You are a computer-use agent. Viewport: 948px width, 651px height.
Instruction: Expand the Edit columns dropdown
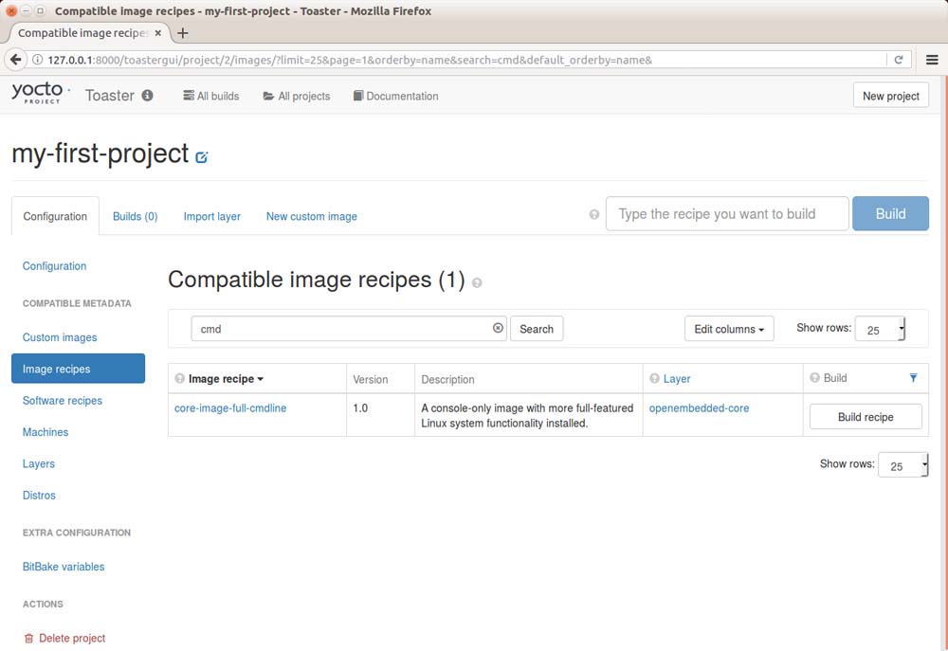click(729, 329)
